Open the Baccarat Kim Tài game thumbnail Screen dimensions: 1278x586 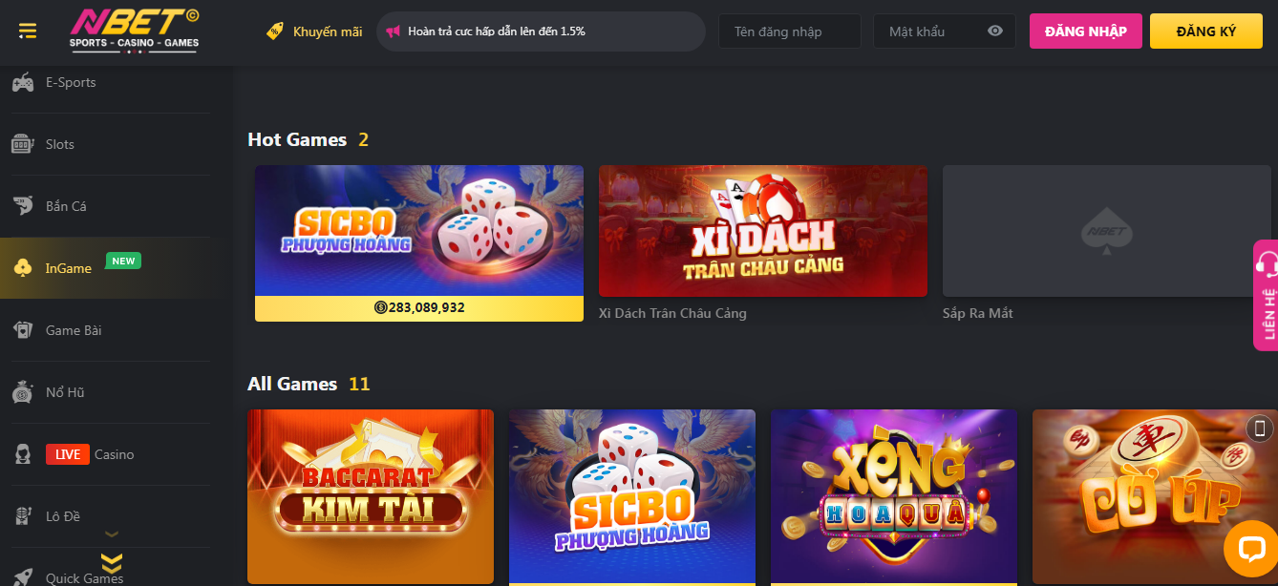pos(371,496)
